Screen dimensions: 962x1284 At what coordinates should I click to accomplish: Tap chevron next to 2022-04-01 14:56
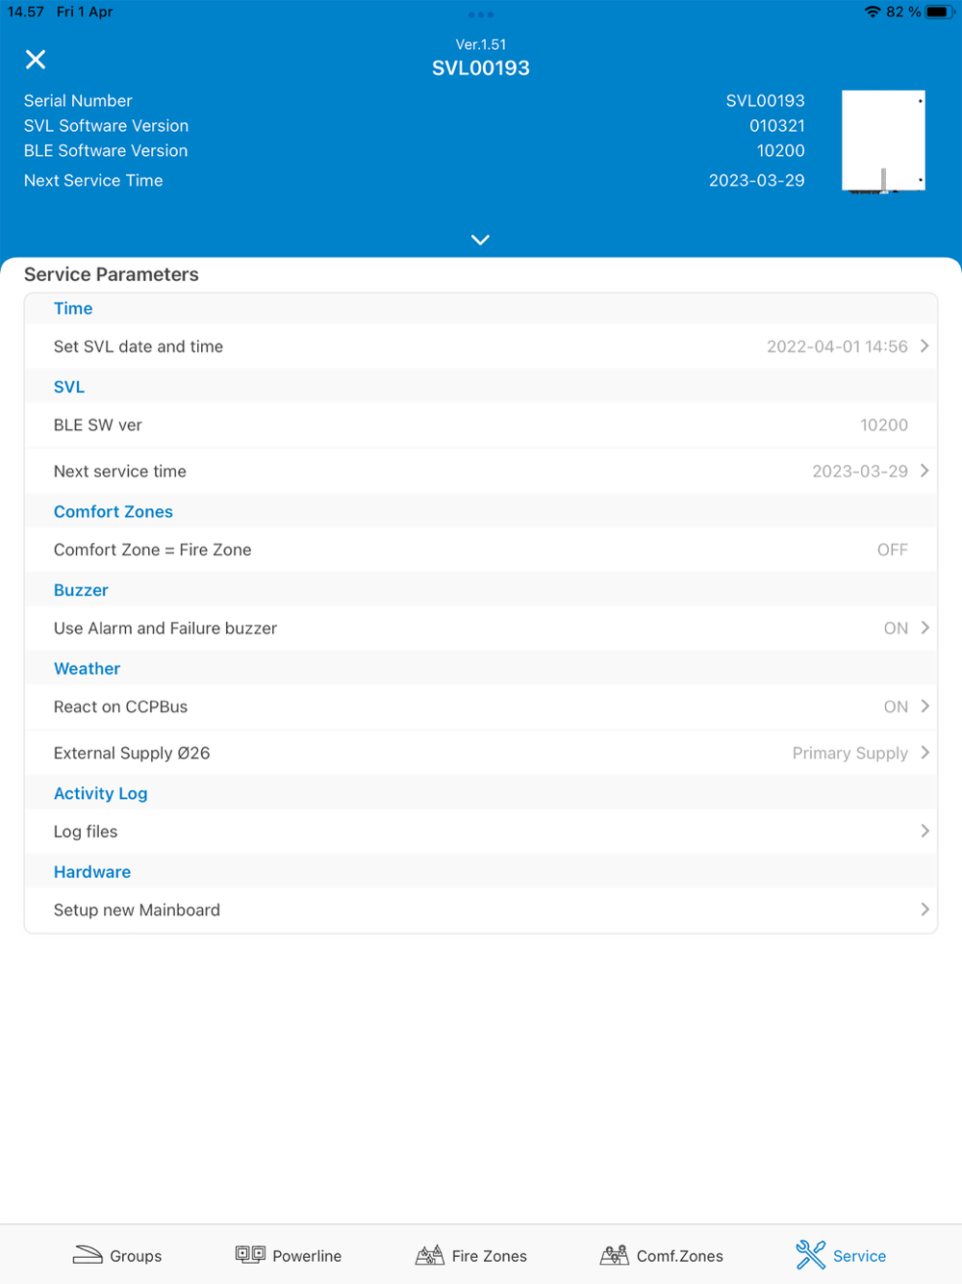point(924,347)
